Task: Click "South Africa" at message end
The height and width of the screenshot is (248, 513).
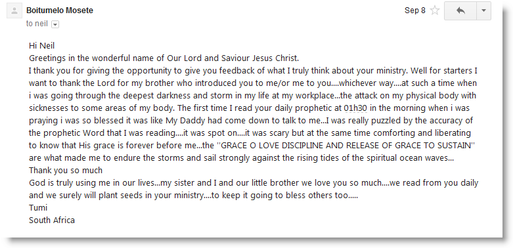Action: pyautogui.click(x=52, y=220)
